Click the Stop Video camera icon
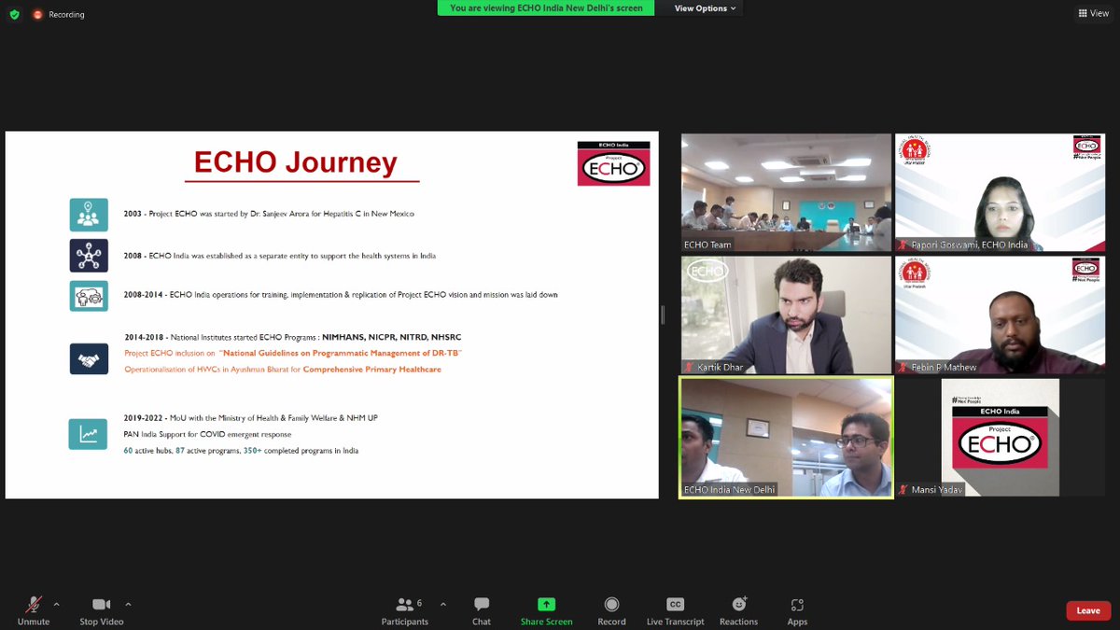 (x=101, y=604)
